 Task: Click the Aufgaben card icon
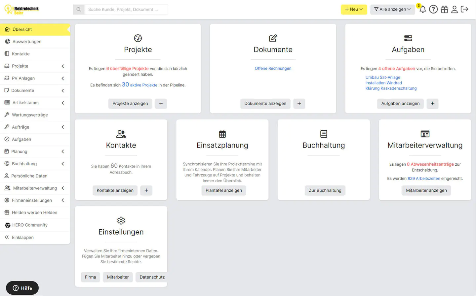coord(408,38)
